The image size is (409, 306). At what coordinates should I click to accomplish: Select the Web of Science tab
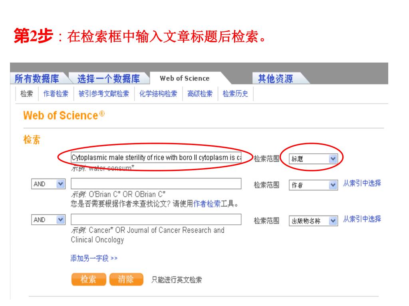point(185,78)
